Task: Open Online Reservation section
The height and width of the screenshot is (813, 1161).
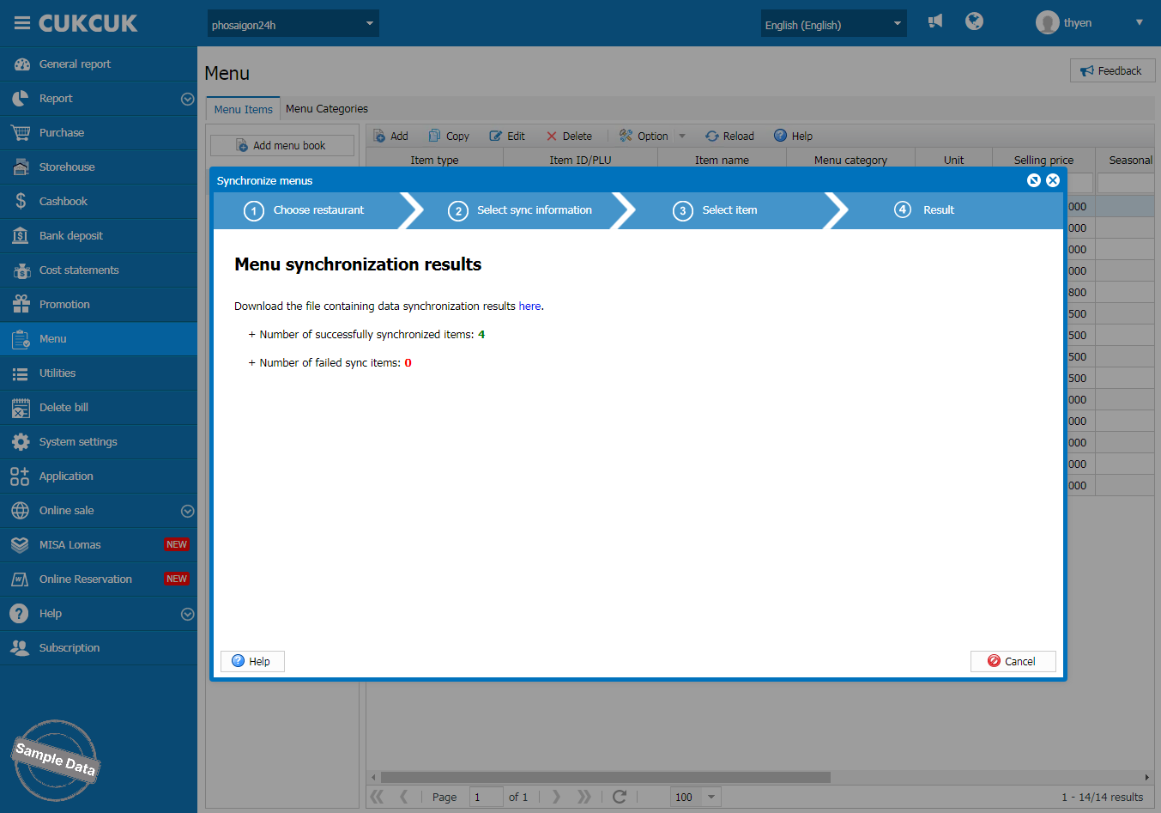Action: pos(99,579)
